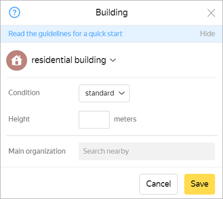Screen dimensions: 223x199
Task: Click the word standard in Condition selector
Action: [100, 93]
